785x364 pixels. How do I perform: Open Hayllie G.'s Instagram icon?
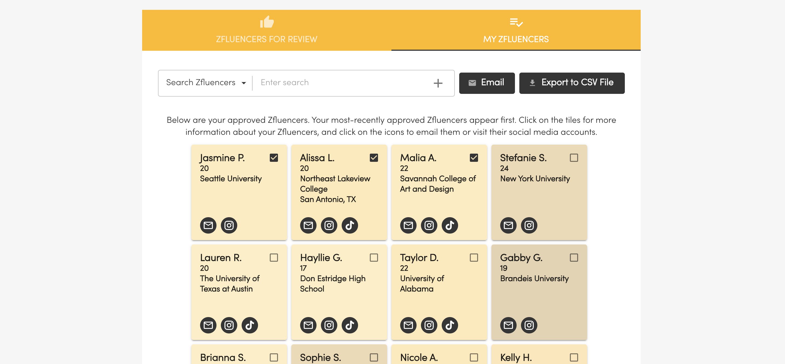(x=329, y=325)
